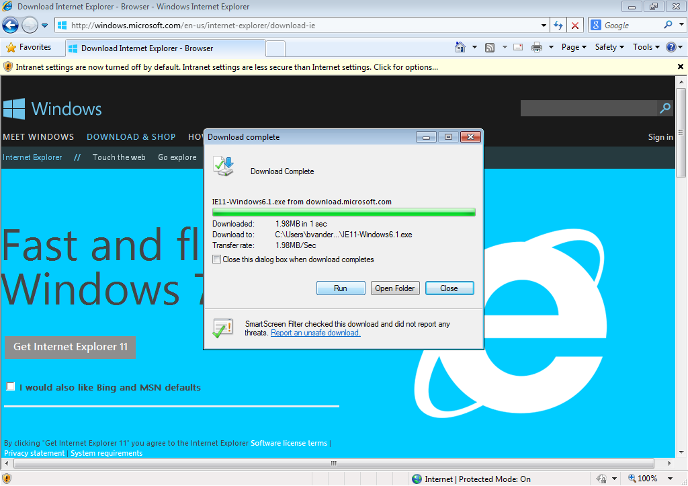Open the Favorites star button

29,47
